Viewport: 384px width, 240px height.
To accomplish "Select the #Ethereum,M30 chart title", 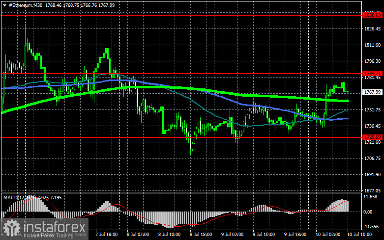I will tap(26, 5).
